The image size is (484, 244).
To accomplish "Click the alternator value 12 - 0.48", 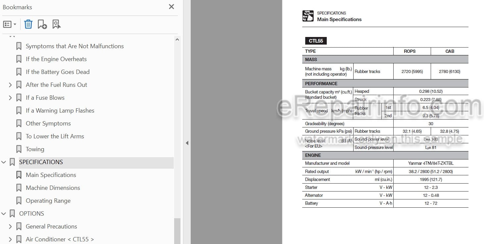I will coord(431,195).
